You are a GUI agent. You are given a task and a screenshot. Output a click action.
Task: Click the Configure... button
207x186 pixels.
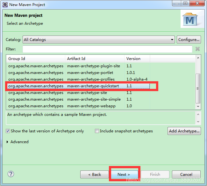click(x=189, y=40)
